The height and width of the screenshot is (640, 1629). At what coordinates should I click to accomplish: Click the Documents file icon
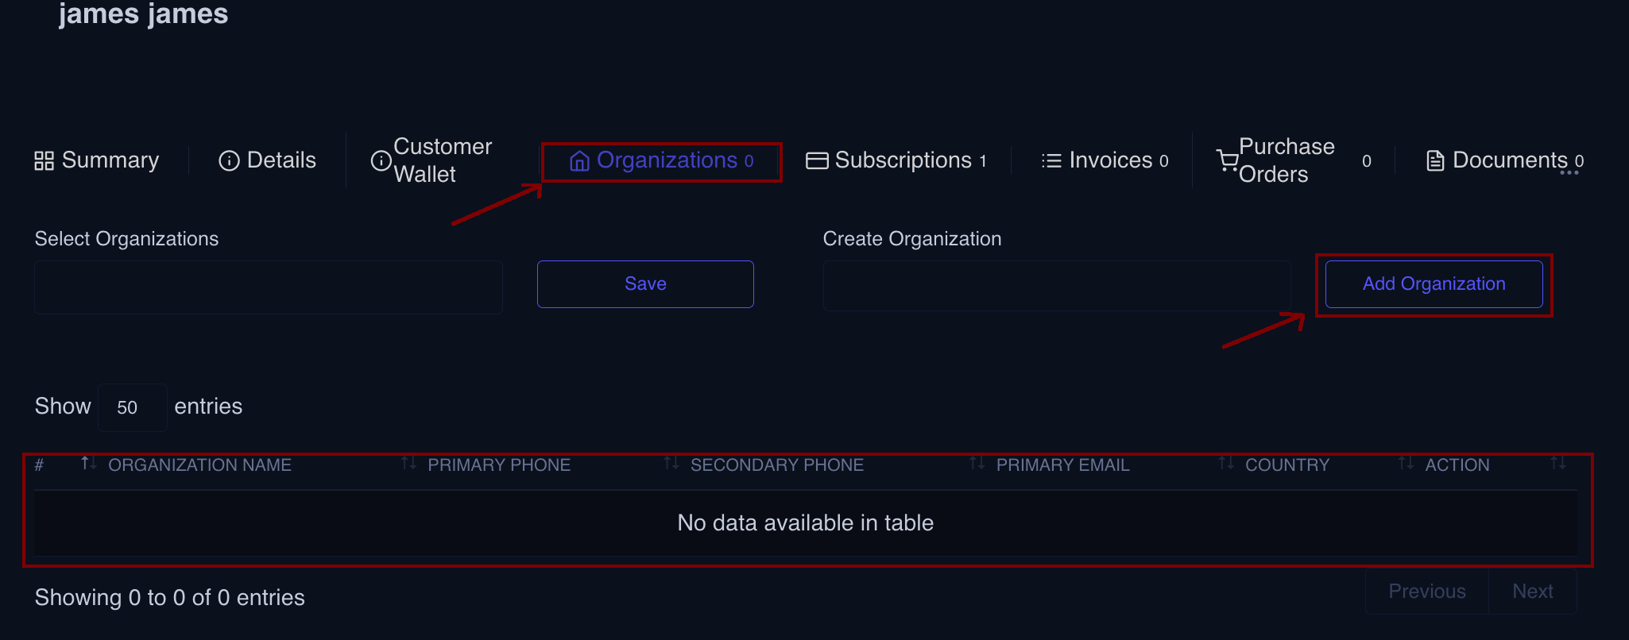tap(1435, 161)
